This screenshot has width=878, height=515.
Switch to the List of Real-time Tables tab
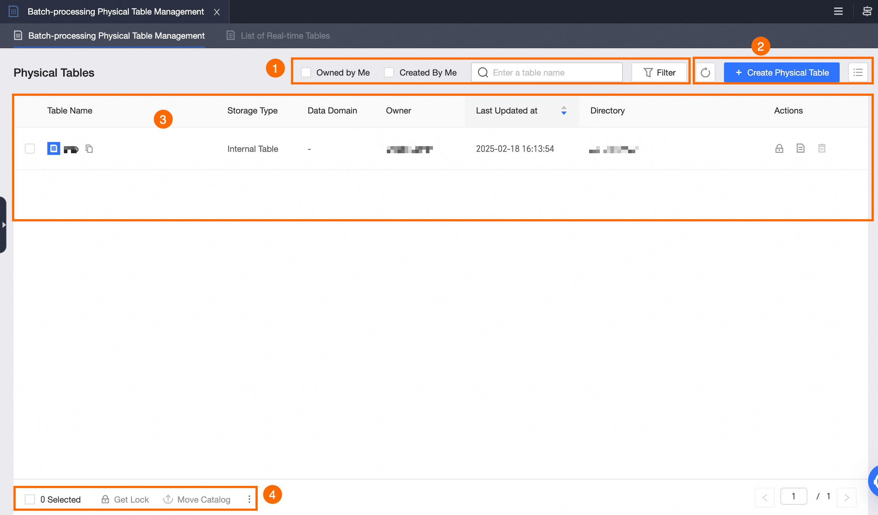tap(285, 35)
